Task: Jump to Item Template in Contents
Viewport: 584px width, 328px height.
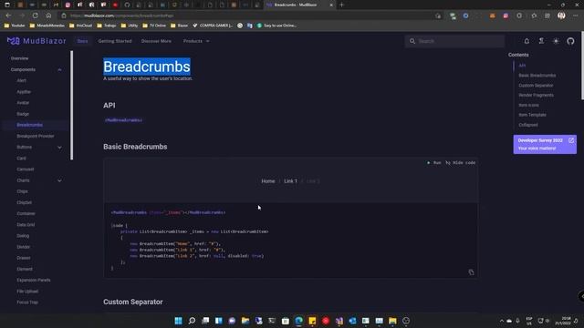Action: tap(532, 115)
